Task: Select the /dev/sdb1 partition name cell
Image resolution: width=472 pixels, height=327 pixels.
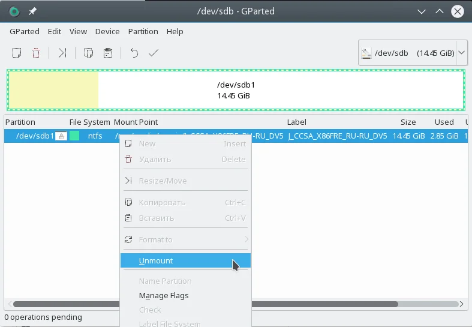Action: [35, 136]
